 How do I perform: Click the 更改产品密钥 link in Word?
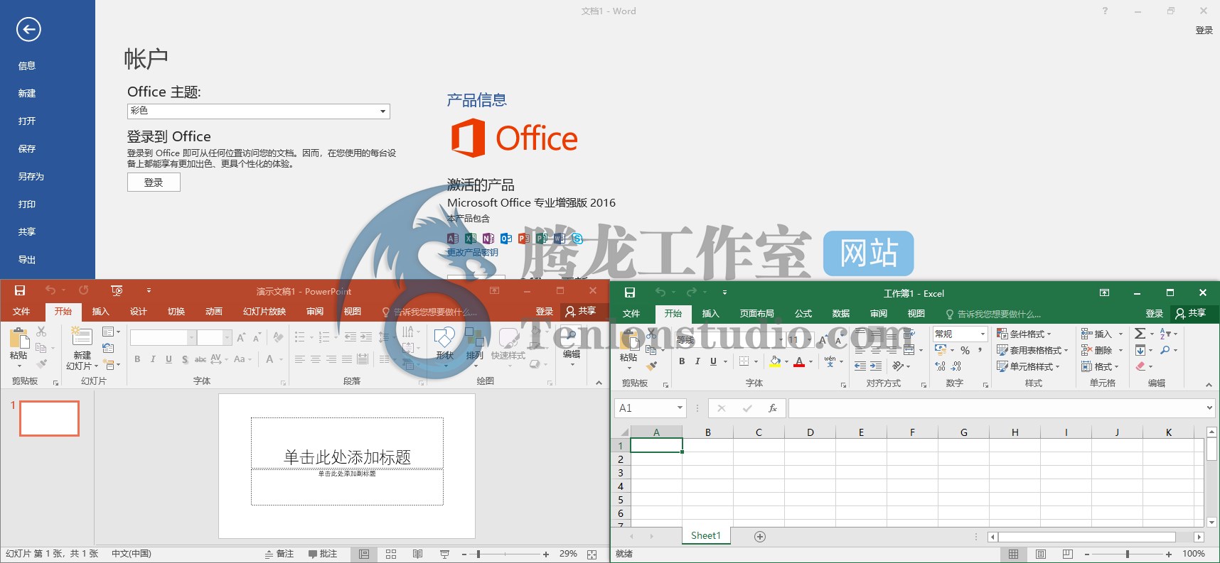pos(473,252)
